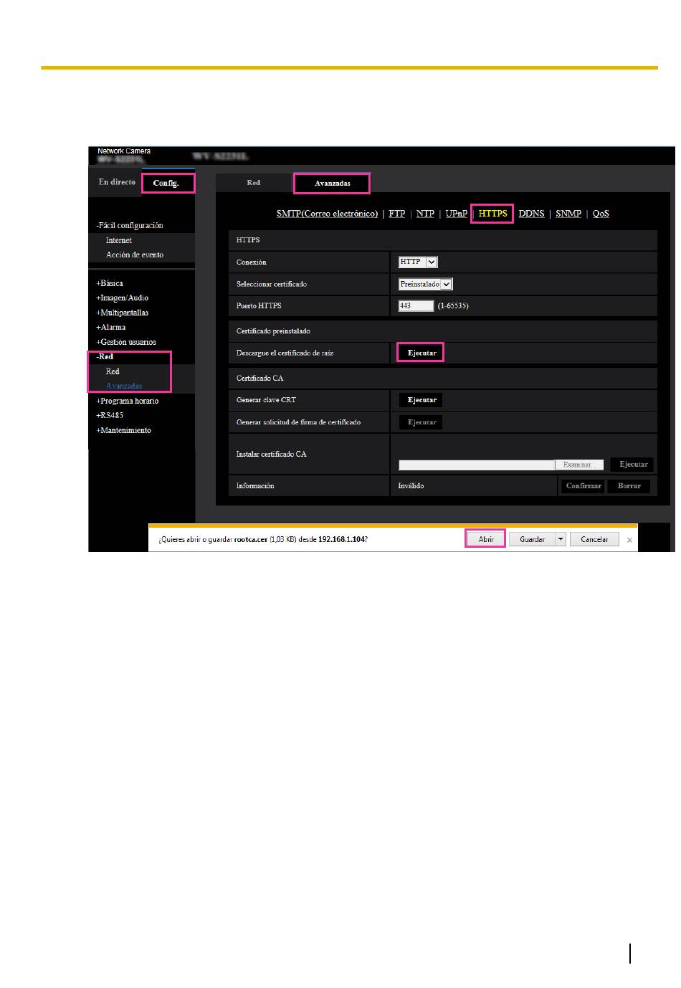Select Acción de evento menu item

(x=135, y=255)
